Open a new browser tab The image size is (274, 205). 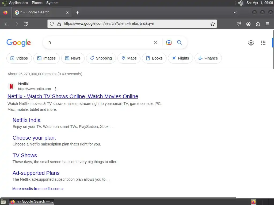coord(77,13)
